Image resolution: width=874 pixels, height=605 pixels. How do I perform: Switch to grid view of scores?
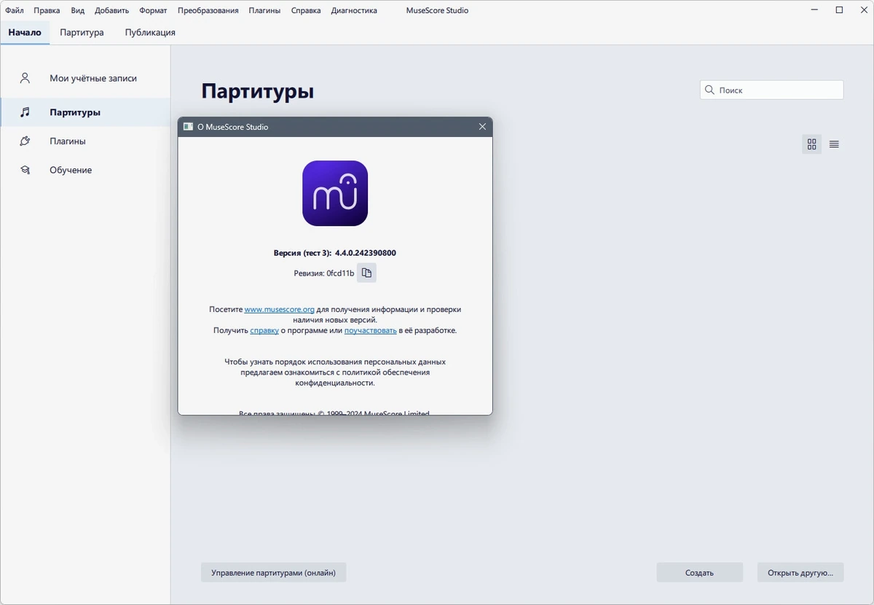(812, 144)
